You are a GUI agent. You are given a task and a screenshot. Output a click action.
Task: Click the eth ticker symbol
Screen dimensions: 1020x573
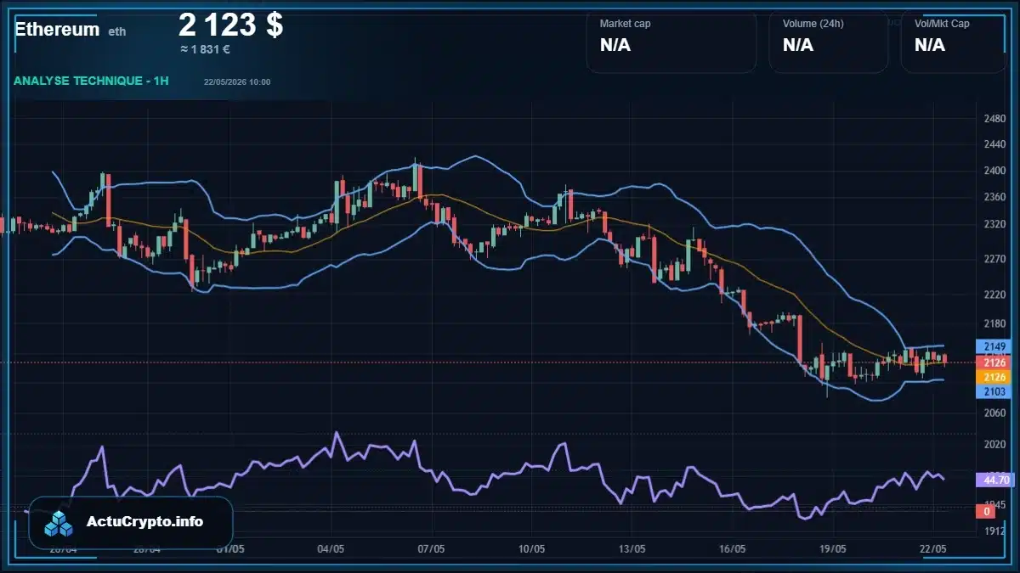pyautogui.click(x=117, y=31)
